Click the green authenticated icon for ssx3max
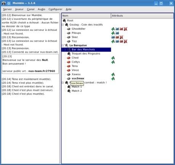Screen dimensions: 175x165 (113, 78)
